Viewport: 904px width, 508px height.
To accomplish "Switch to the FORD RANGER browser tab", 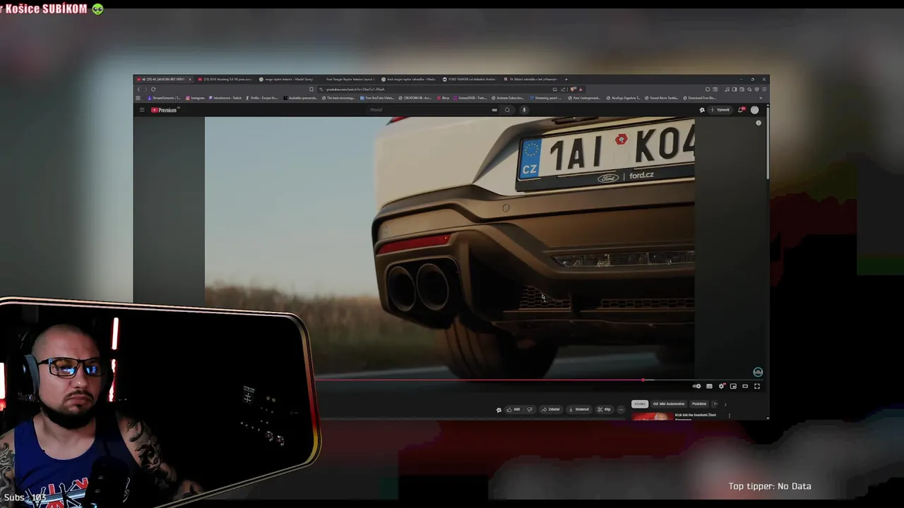I will tap(470, 79).
